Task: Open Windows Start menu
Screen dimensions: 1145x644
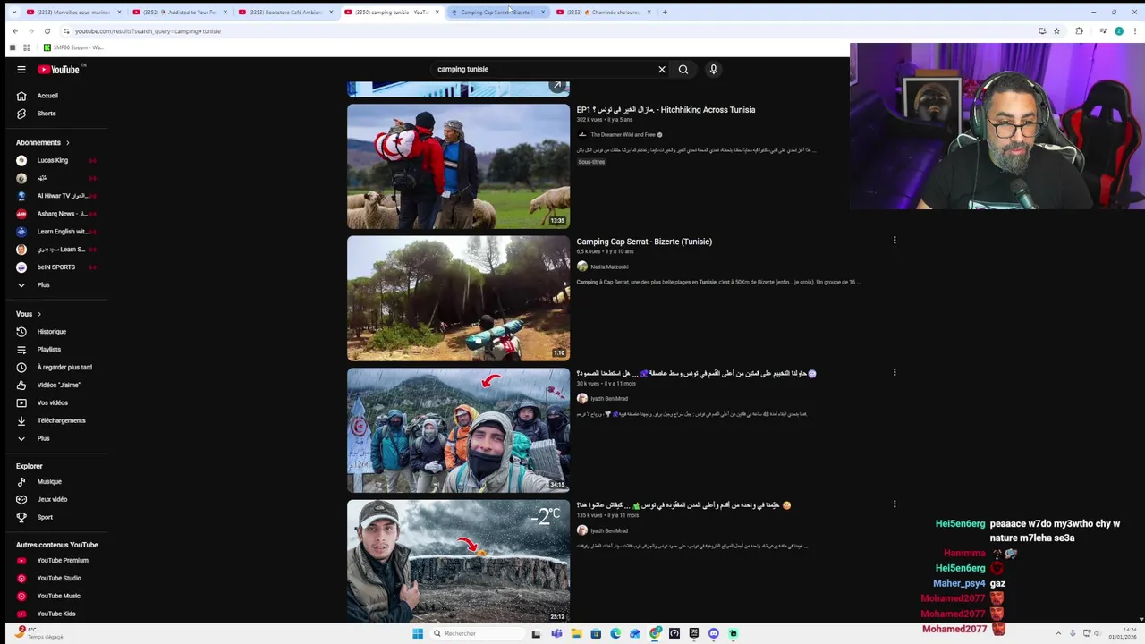Action: click(x=417, y=633)
